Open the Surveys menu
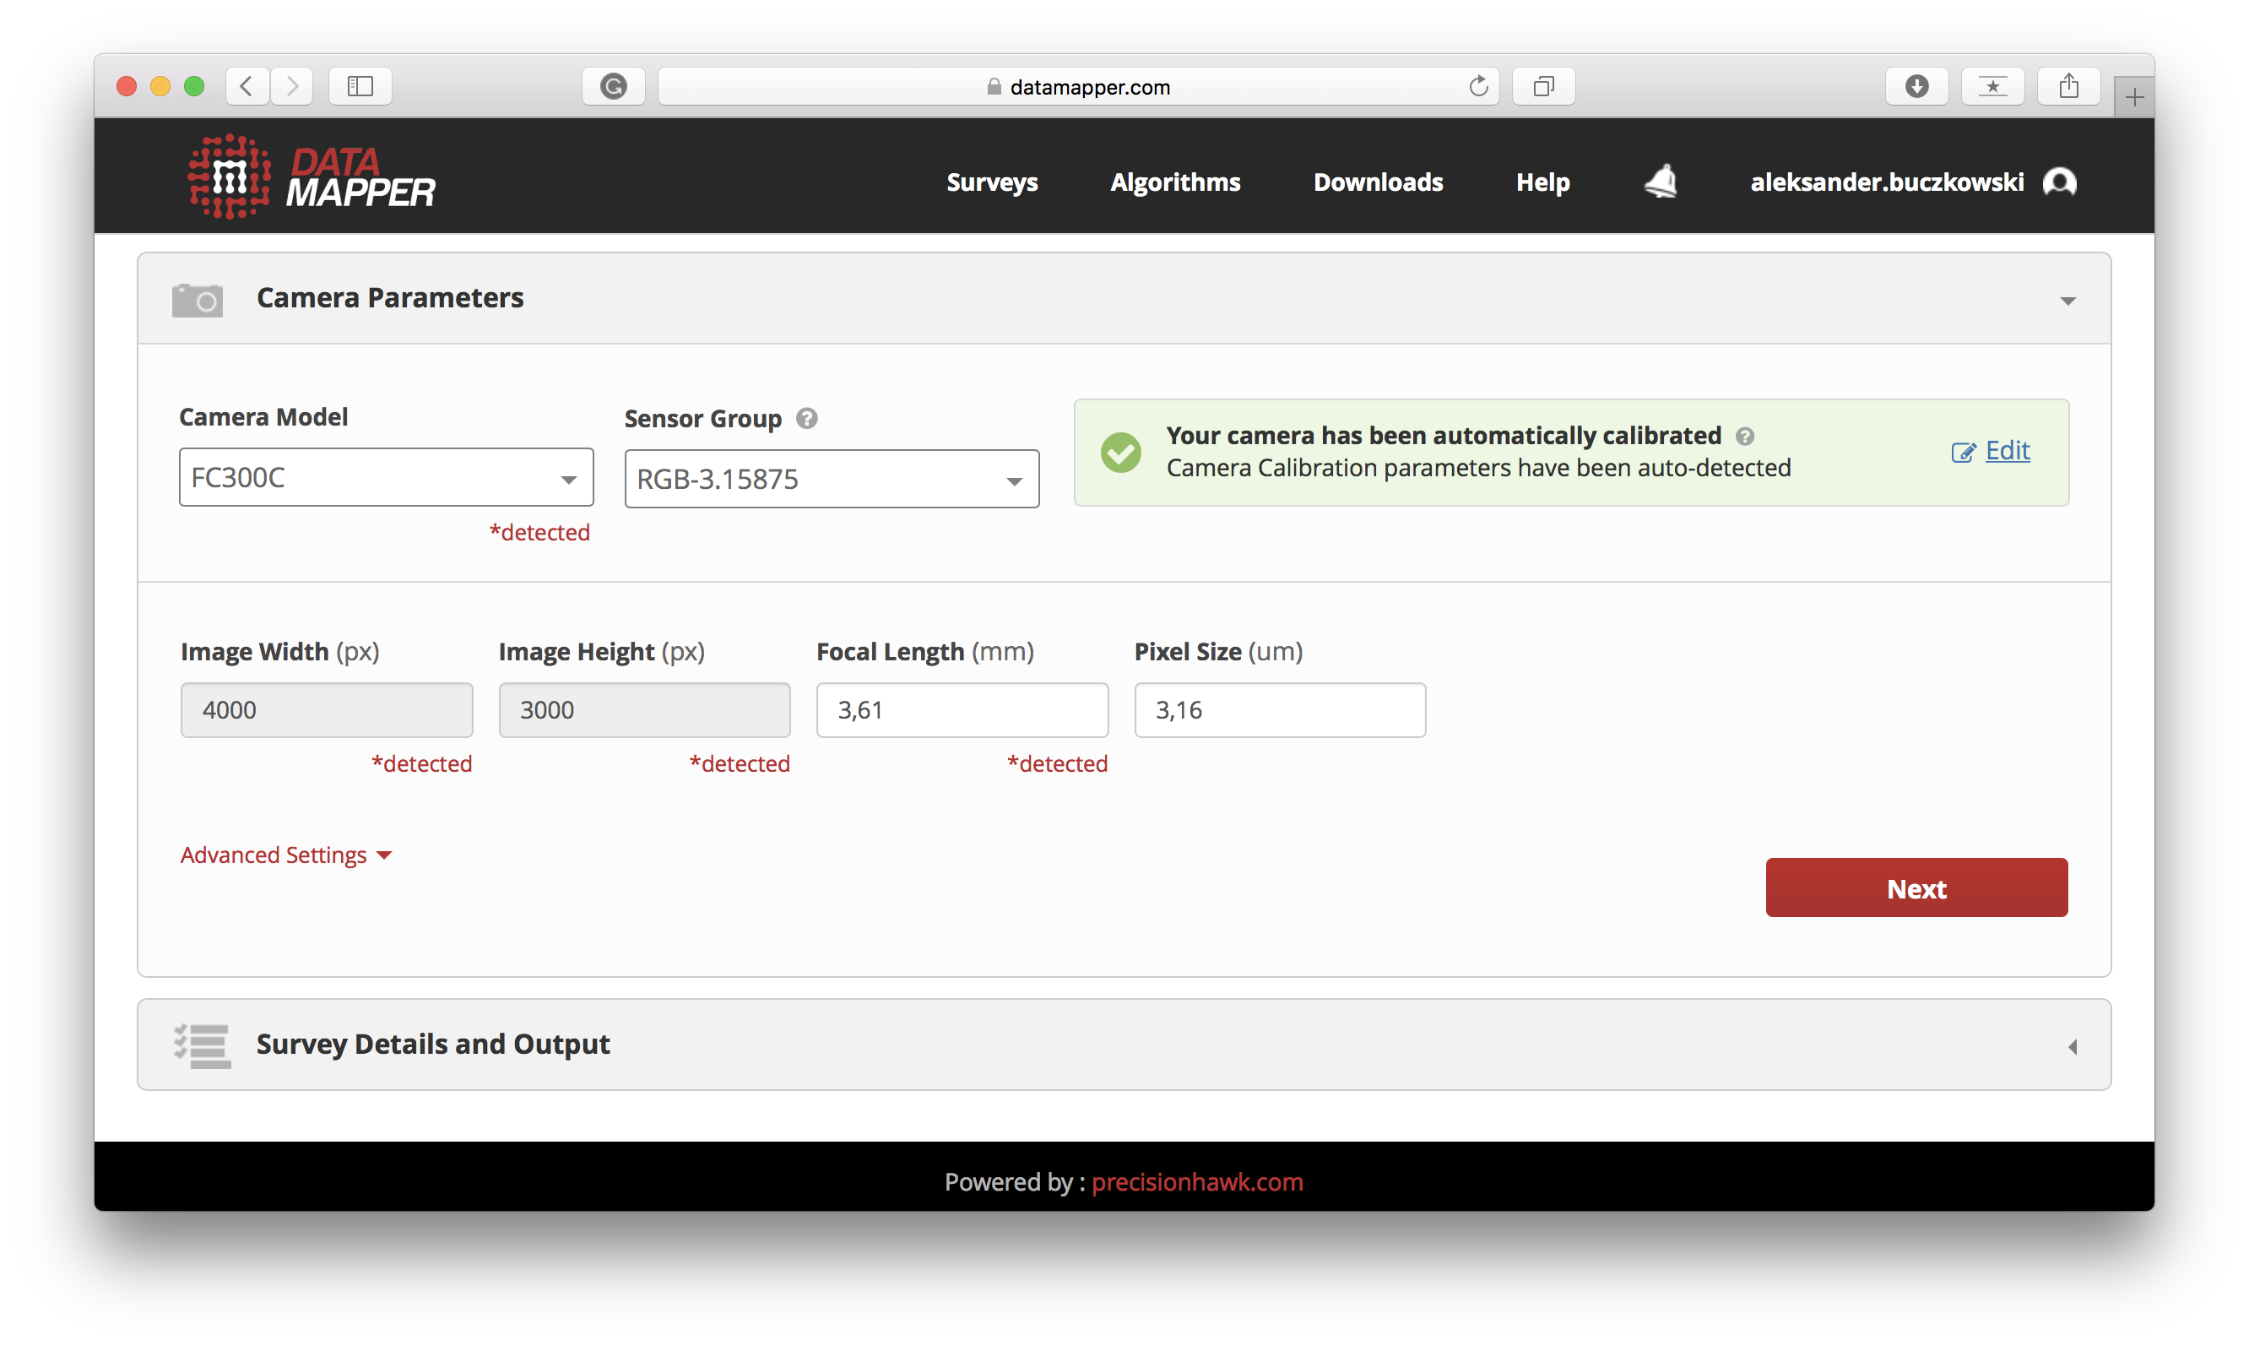 pos(992,182)
